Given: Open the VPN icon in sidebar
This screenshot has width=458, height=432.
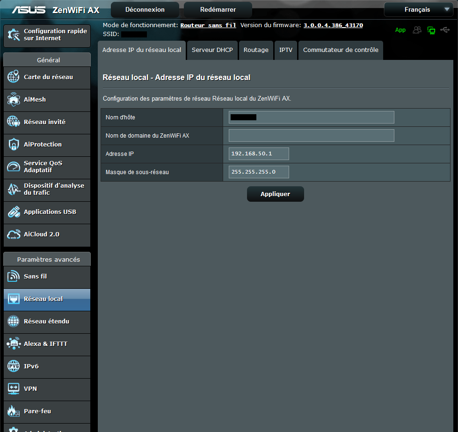Looking at the screenshot, I should [14, 389].
